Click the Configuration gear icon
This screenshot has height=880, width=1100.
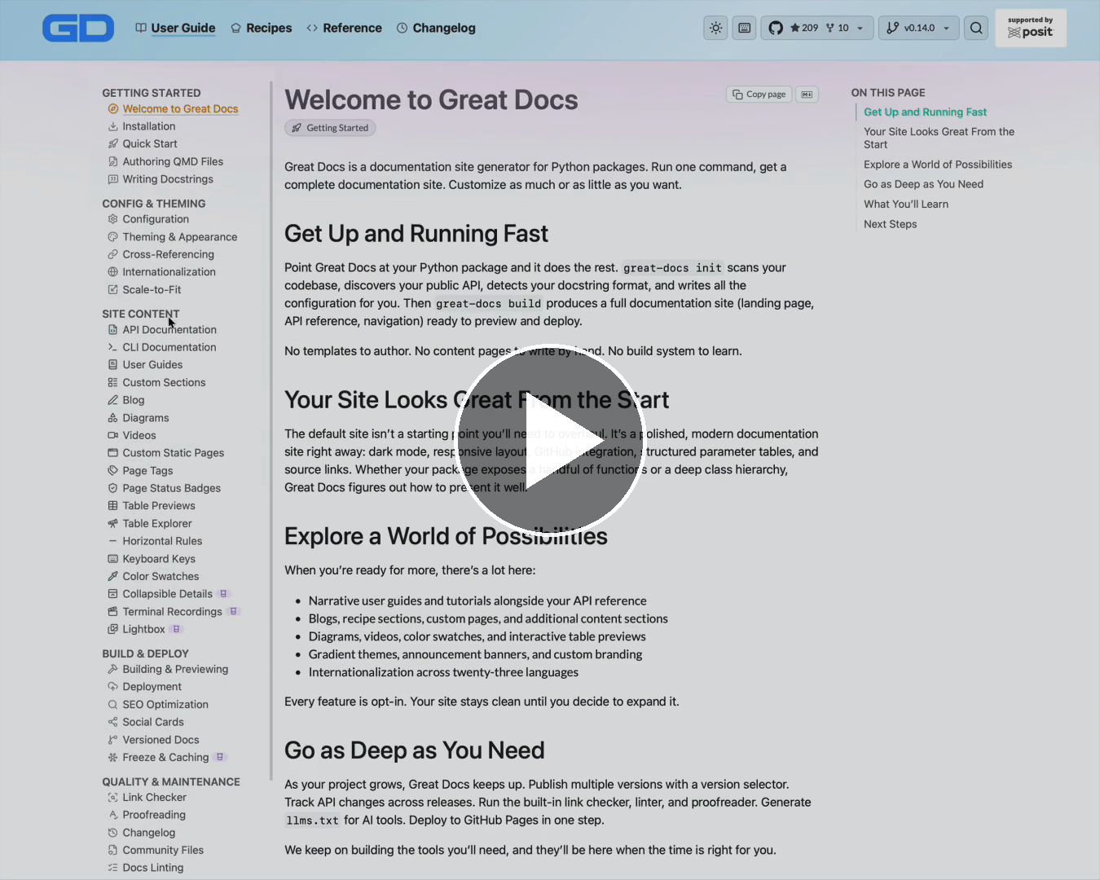click(x=113, y=219)
